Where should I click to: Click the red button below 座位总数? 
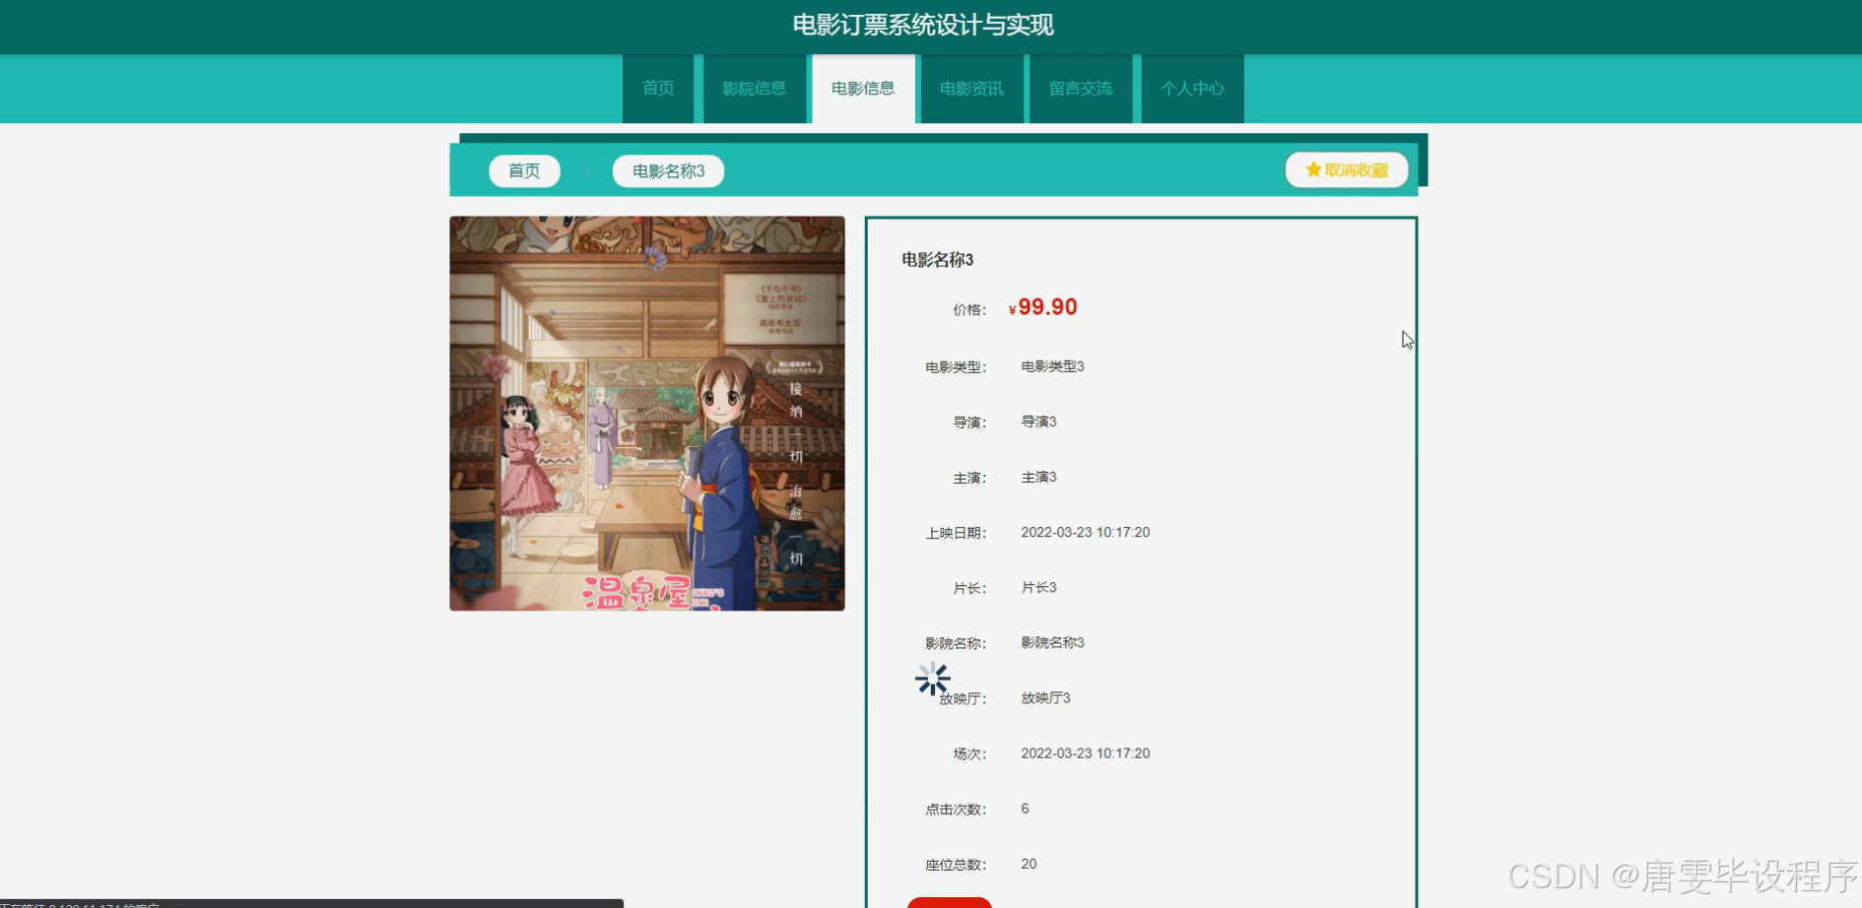pos(950,902)
